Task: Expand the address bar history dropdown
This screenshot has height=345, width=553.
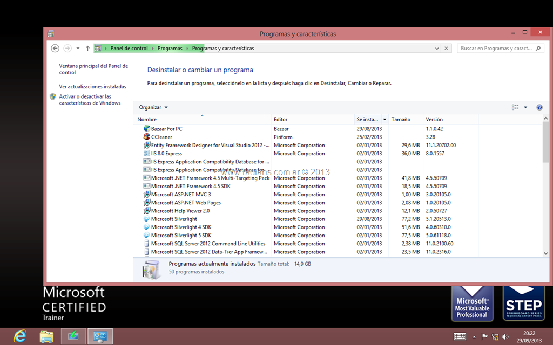Action: coord(437,49)
